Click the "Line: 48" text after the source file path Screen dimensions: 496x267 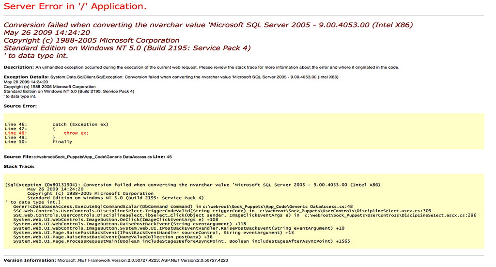[162, 157]
